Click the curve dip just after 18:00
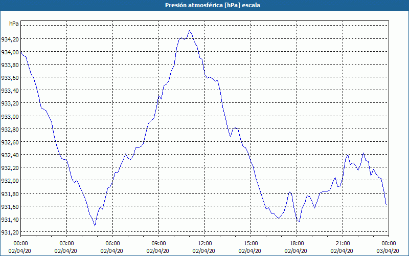This screenshot has width=409, height=256. (x=299, y=222)
